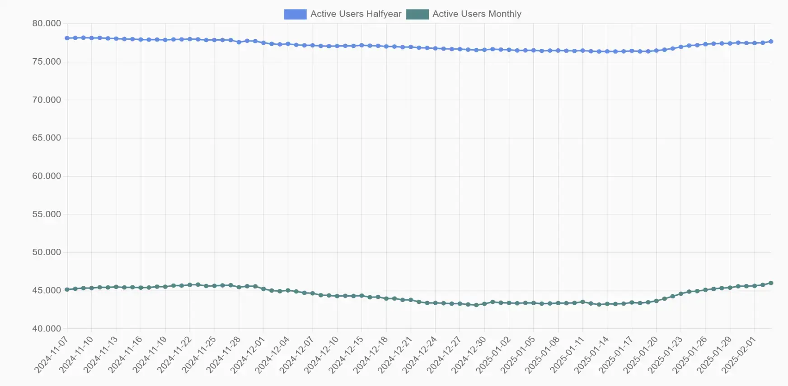The width and height of the screenshot is (788, 386).
Task: Click Monthly data point at 2025-01-20
Action: tap(656, 301)
